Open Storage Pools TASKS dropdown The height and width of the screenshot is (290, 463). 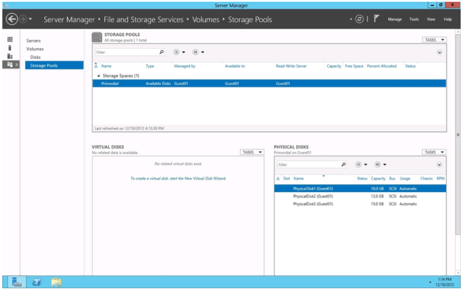(434, 40)
